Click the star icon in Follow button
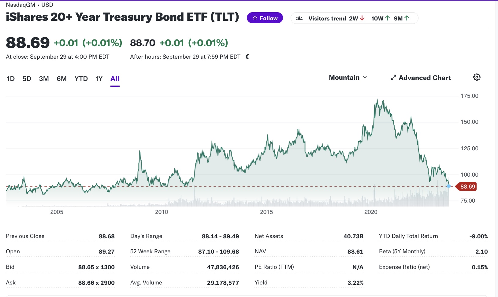Viewport: 498px width, 297px height. [255, 18]
